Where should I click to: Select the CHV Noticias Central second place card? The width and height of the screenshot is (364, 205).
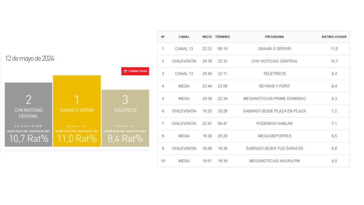coord(28,114)
